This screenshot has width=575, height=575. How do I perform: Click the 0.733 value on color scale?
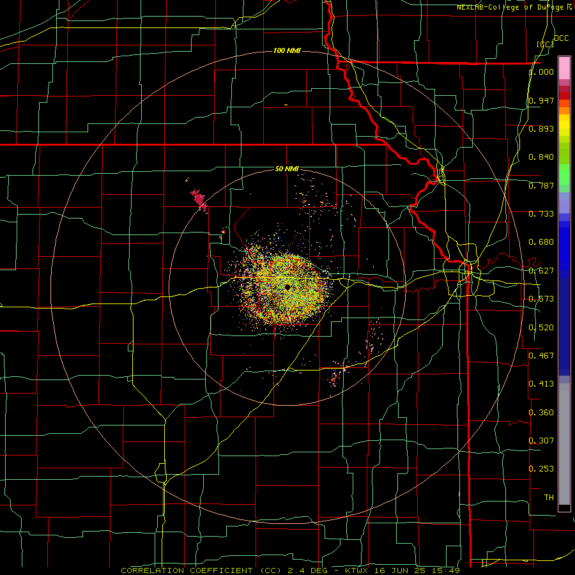tap(542, 214)
